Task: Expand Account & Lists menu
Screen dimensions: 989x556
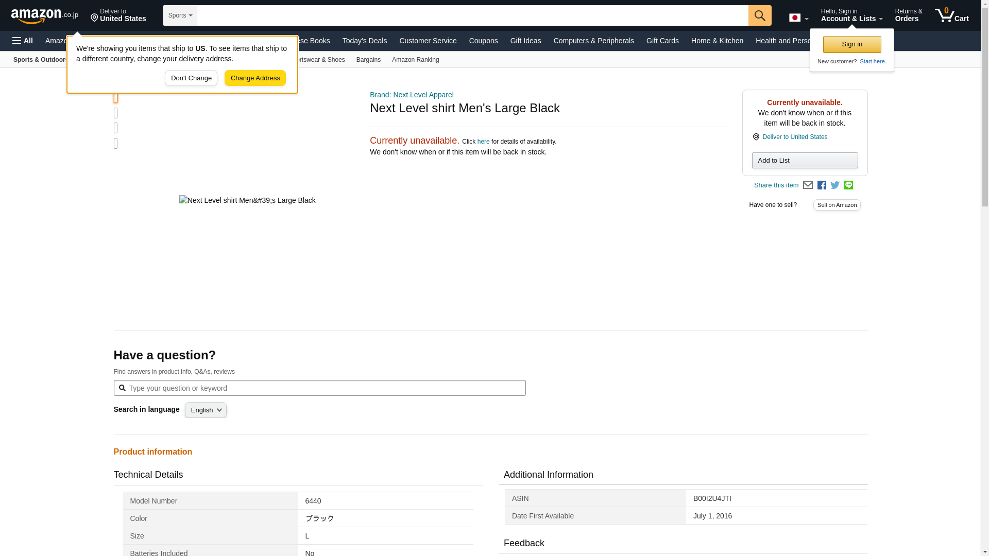Action: 851,15
